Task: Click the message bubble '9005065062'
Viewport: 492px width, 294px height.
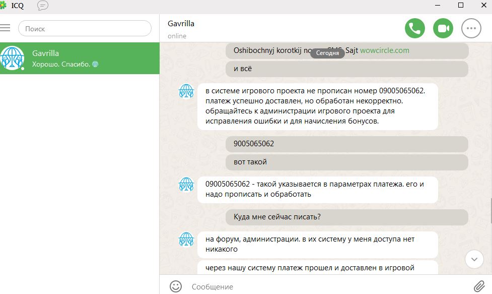Action: [x=254, y=144]
